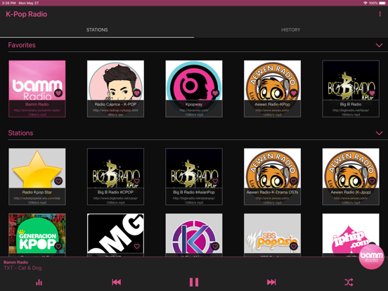Collapse the Favorites section

[379, 45]
